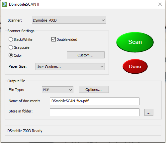Click the DSmobileSCAN II app icon

pos(5,4)
